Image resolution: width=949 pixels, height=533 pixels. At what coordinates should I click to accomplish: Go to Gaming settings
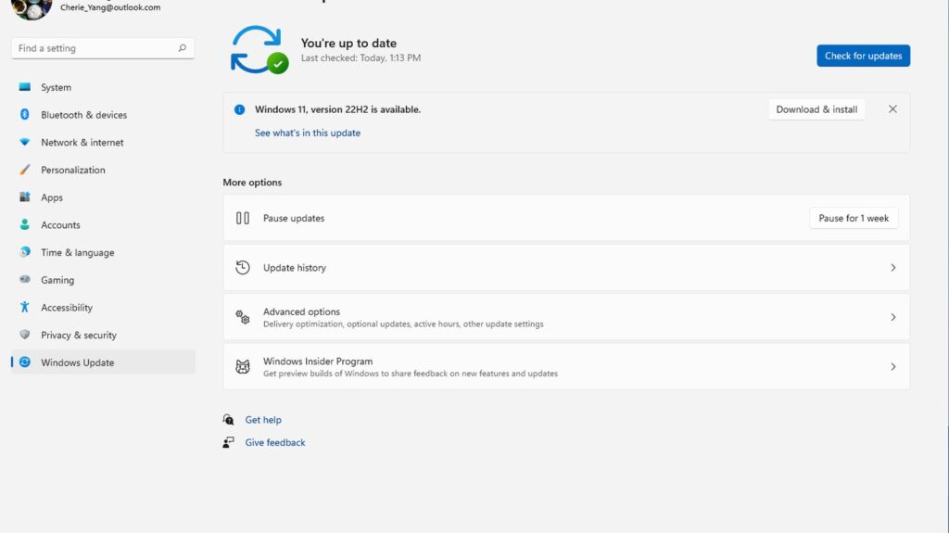[103, 280]
